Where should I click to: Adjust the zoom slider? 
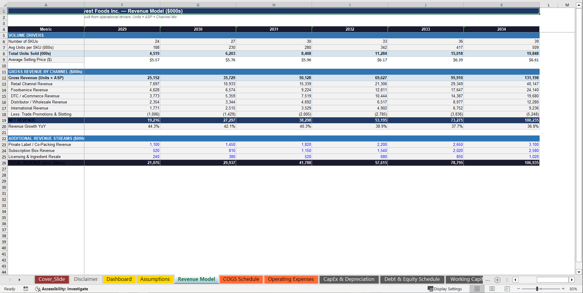(x=538, y=289)
